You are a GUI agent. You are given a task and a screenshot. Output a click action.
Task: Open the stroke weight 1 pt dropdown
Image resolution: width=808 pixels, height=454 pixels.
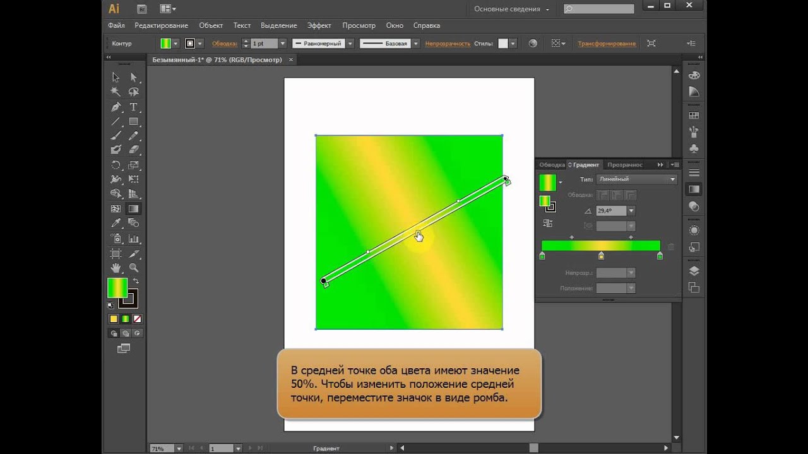pyautogui.click(x=282, y=44)
